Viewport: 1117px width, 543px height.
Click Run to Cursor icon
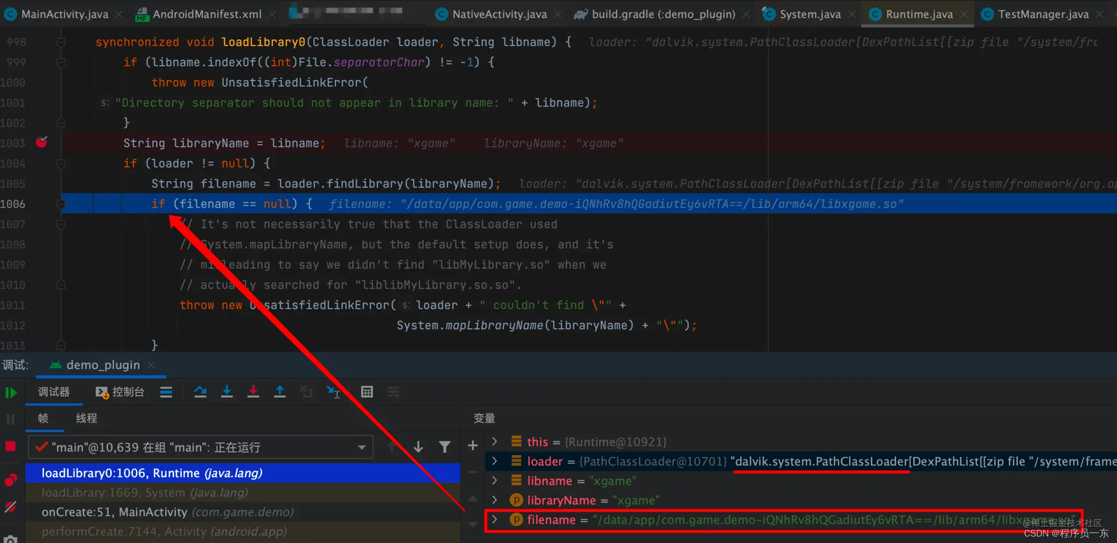333,392
